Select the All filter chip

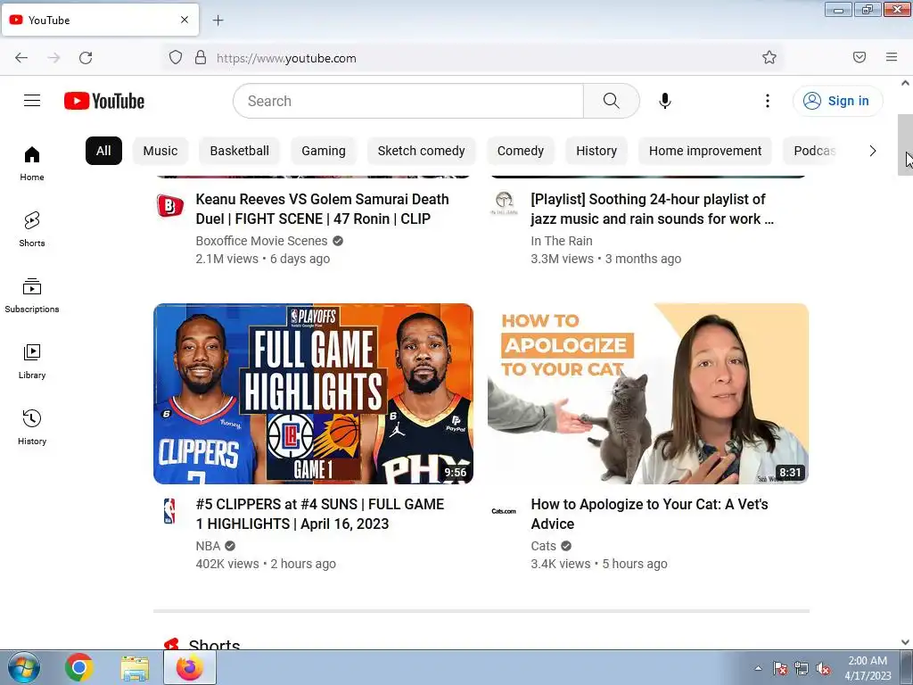103,151
